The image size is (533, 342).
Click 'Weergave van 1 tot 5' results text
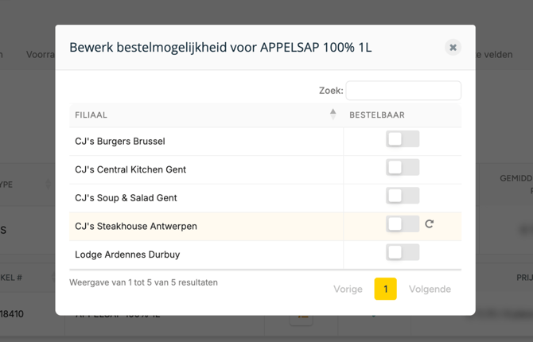[143, 282]
